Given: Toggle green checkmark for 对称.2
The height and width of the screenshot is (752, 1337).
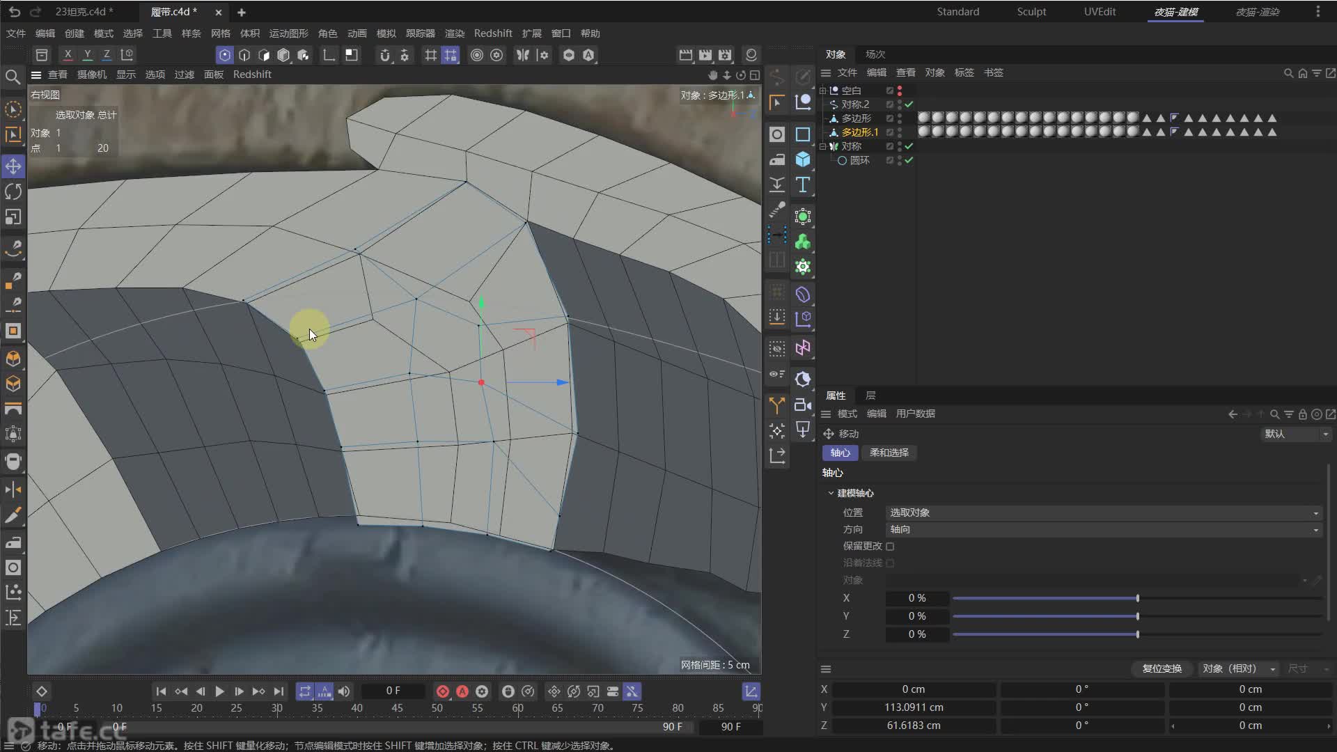Looking at the screenshot, I should (909, 104).
